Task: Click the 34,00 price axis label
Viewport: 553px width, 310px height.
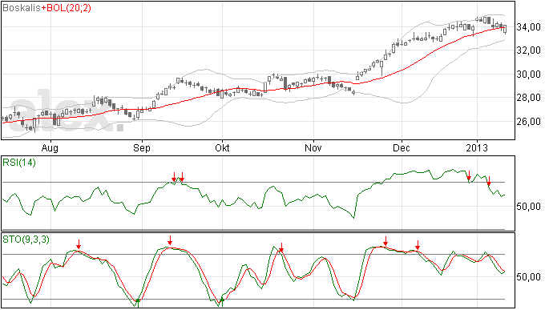Action: pos(528,26)
